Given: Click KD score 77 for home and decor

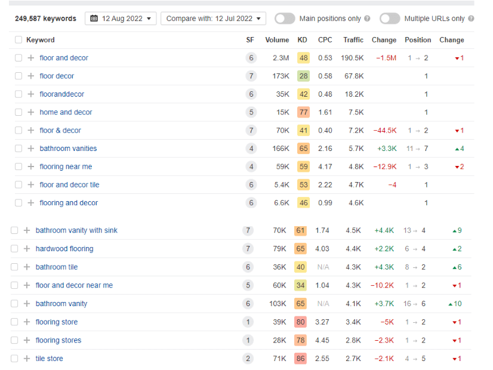Looking at the screenshot, I should [x=303, y=112].
